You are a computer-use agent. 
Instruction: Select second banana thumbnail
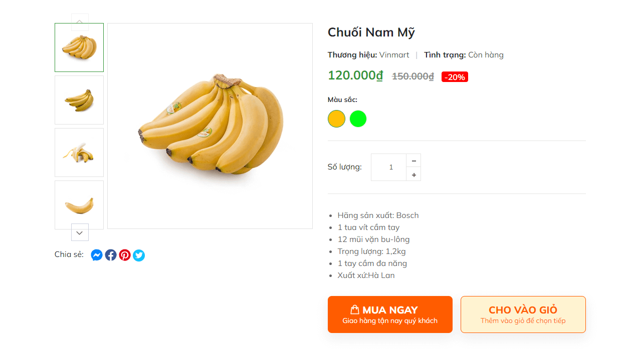(79, 100)
